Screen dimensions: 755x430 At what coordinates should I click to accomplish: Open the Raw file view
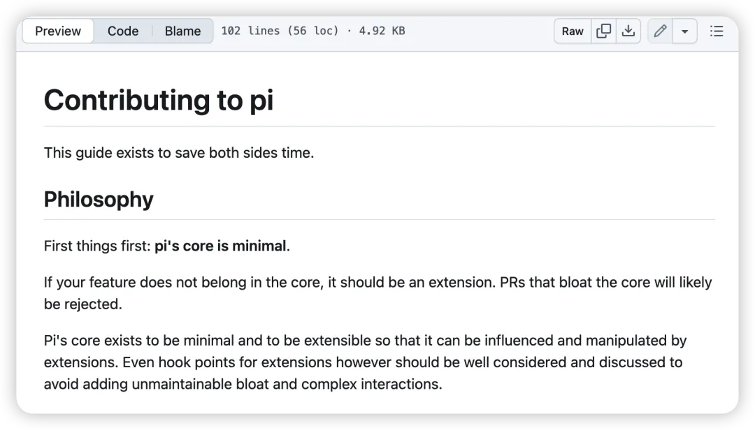(573, 31)
